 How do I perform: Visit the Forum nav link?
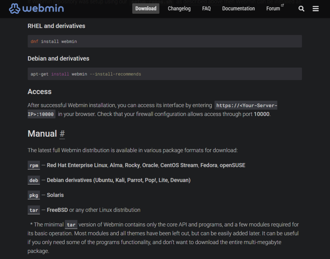(273, 9)
